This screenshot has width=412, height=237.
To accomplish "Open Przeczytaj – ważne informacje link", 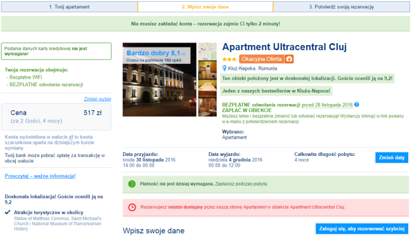I will tap(40, 176).
